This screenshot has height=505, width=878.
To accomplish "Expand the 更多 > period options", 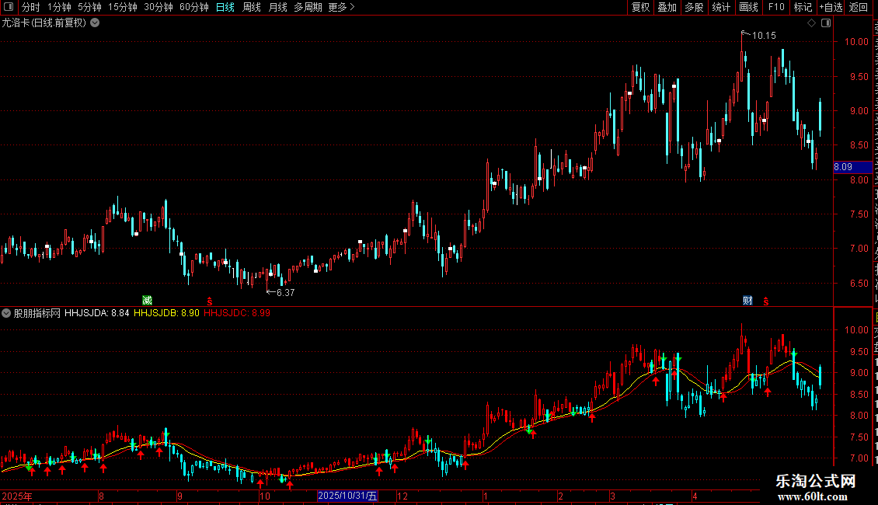I will click(x=341, y=7).
